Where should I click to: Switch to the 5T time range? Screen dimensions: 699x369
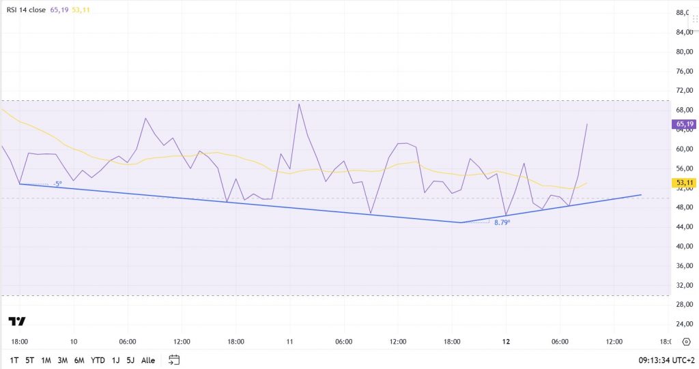(30, 360)
